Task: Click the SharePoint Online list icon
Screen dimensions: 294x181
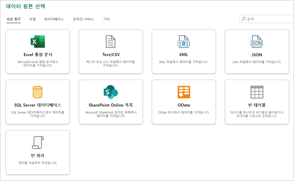Action: pos(111,92)
